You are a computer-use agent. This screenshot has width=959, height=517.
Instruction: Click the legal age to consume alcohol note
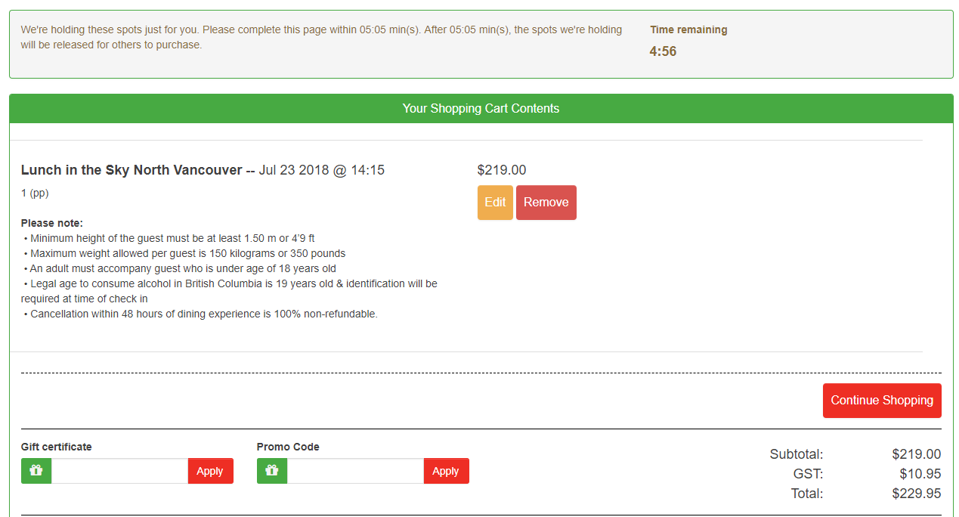(229, 291)
